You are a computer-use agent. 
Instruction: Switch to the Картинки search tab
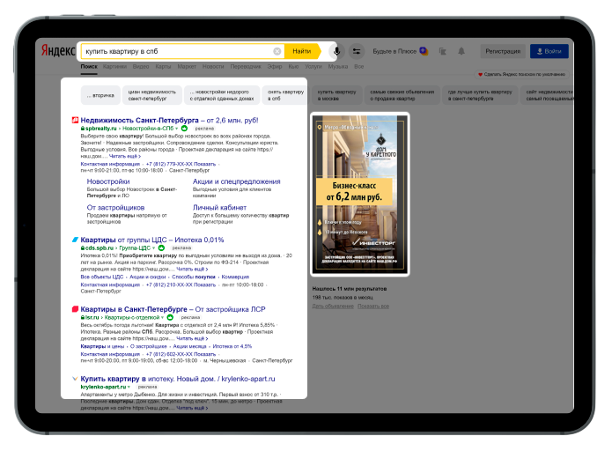(x=114, y=67)
